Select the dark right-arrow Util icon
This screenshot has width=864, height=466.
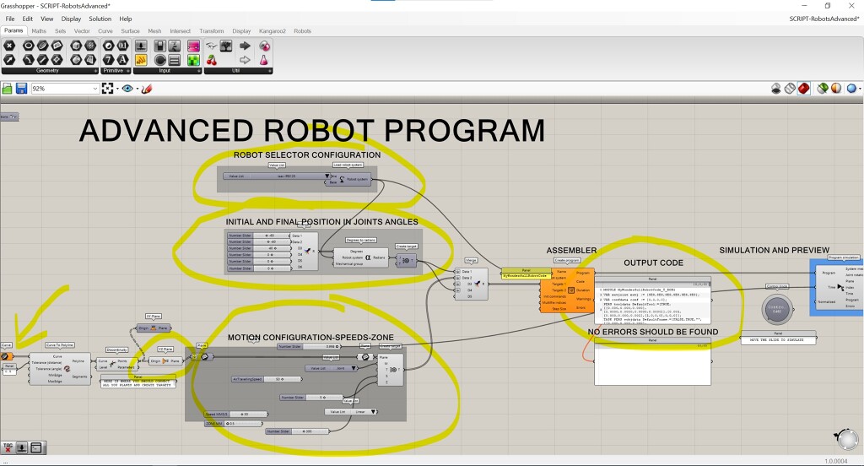(245, 46)
